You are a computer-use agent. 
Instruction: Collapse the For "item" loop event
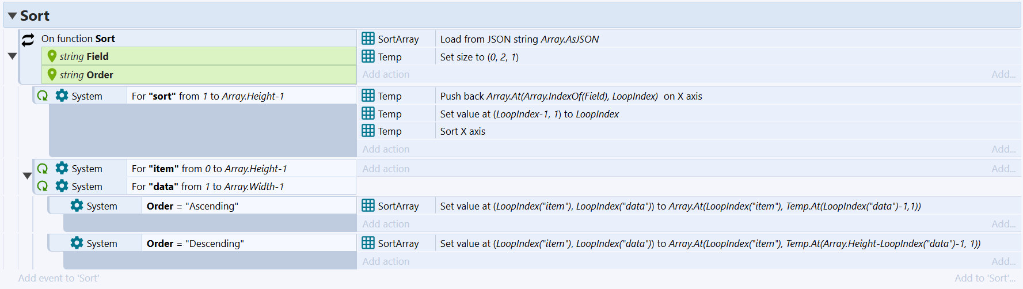(x=27, y=176)
